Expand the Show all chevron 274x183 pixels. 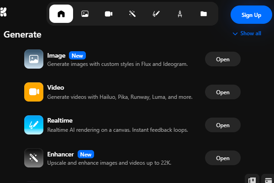coord(235,33)
